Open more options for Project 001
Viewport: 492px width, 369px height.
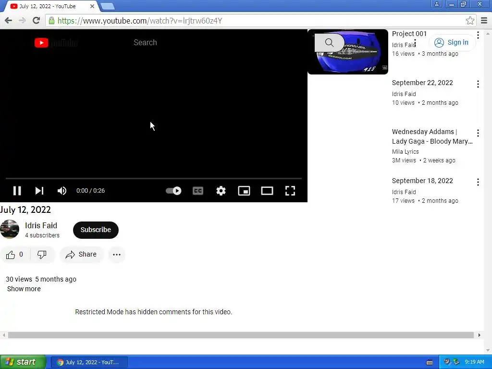point(478,35)
